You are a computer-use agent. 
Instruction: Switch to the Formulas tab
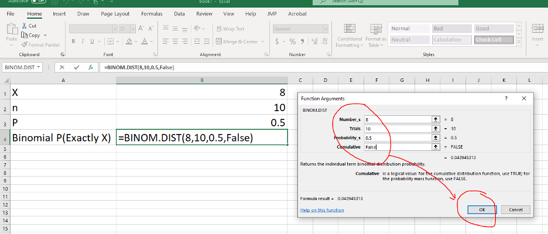click(x=152, y=14)
